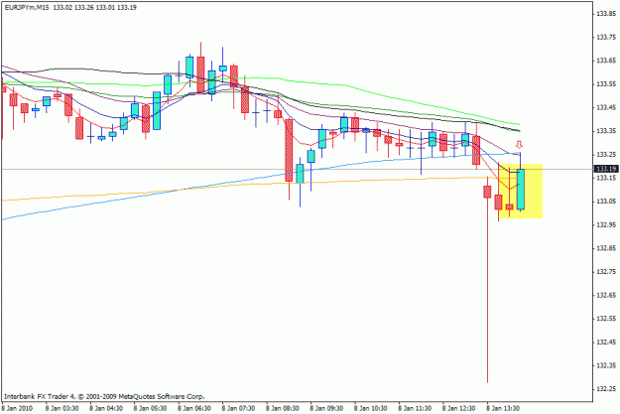Image resolution: width=620 pixels, height=414 pixels.
Task: Click the 133.25 price axis label
Action: pyautogui.click(x=606, y=154)
